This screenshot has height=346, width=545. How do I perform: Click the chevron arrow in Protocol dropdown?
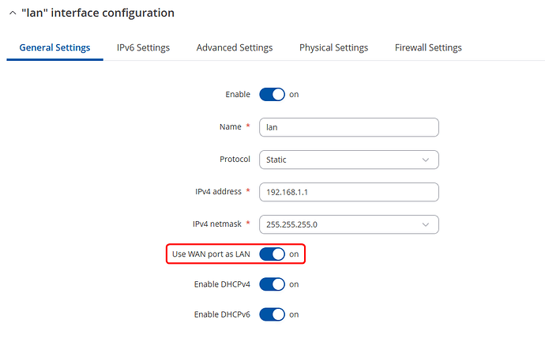click(427, 160)
